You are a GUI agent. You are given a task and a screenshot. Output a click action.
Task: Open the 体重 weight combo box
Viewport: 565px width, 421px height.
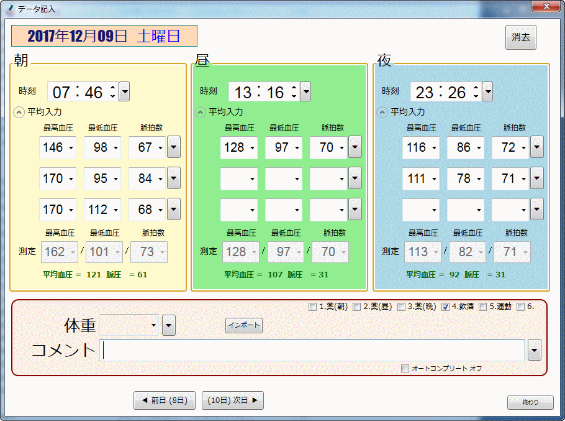pos(130,325)
